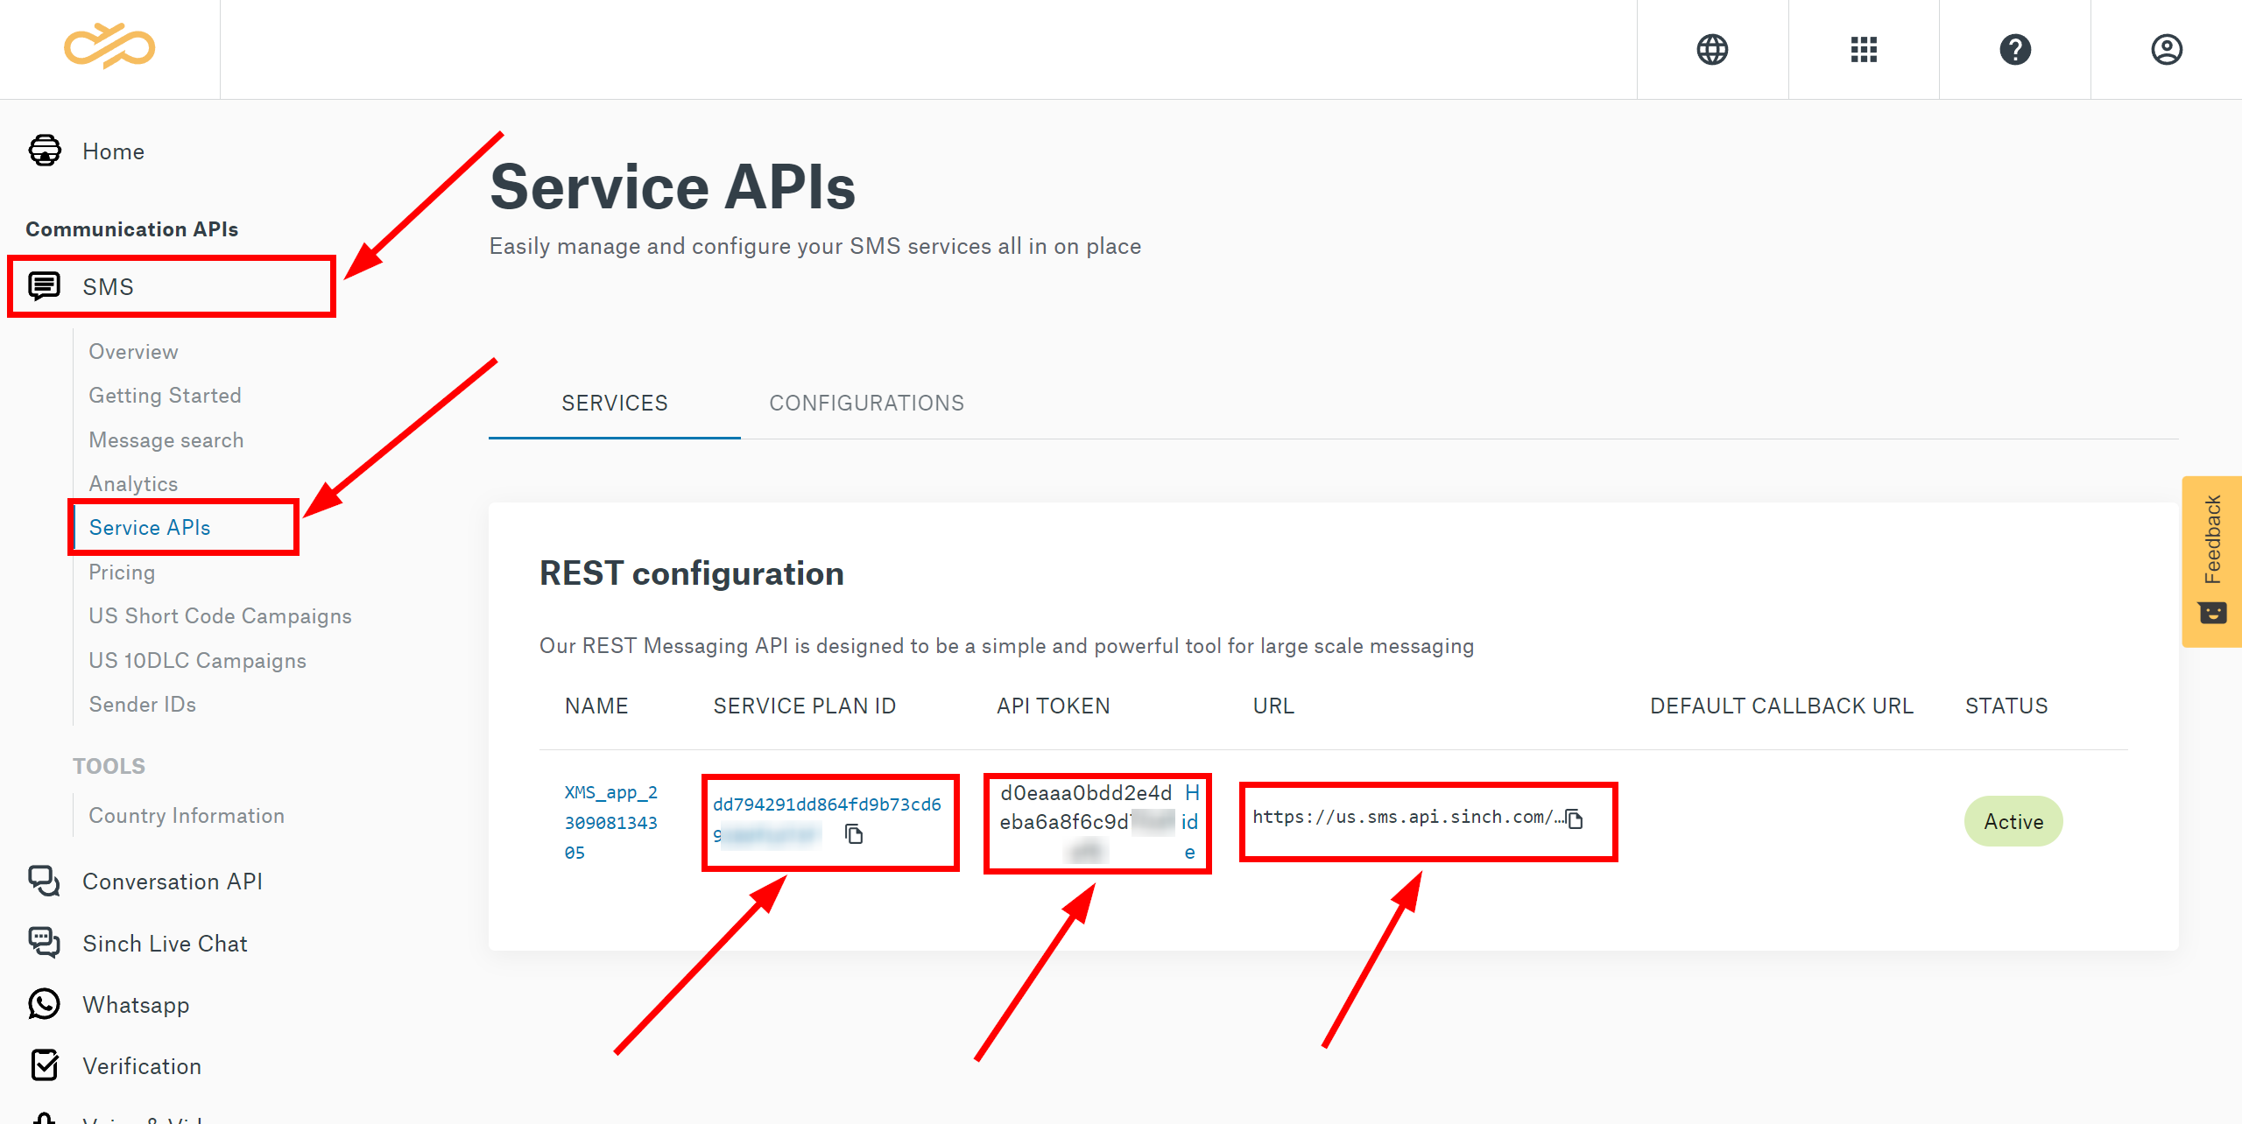Switch to the CONFIGURATIONS tab

pos(866,403)
